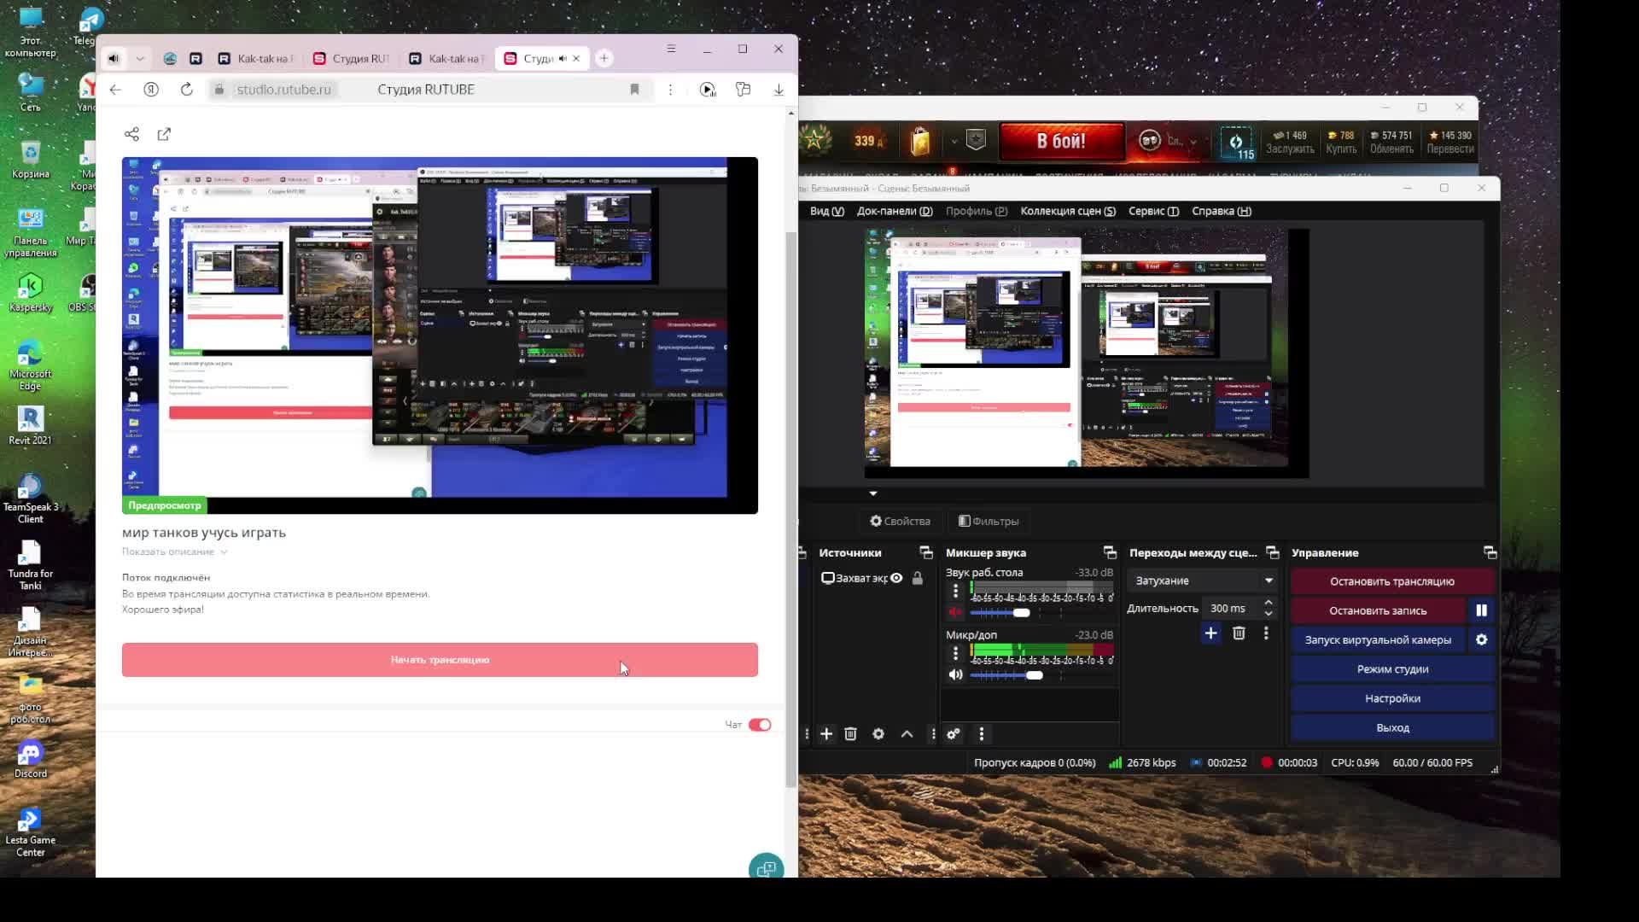The width and height of the screenshot is (1639, 922).
Task: Expand Показать описание under stream title
Action: point(174,551)
